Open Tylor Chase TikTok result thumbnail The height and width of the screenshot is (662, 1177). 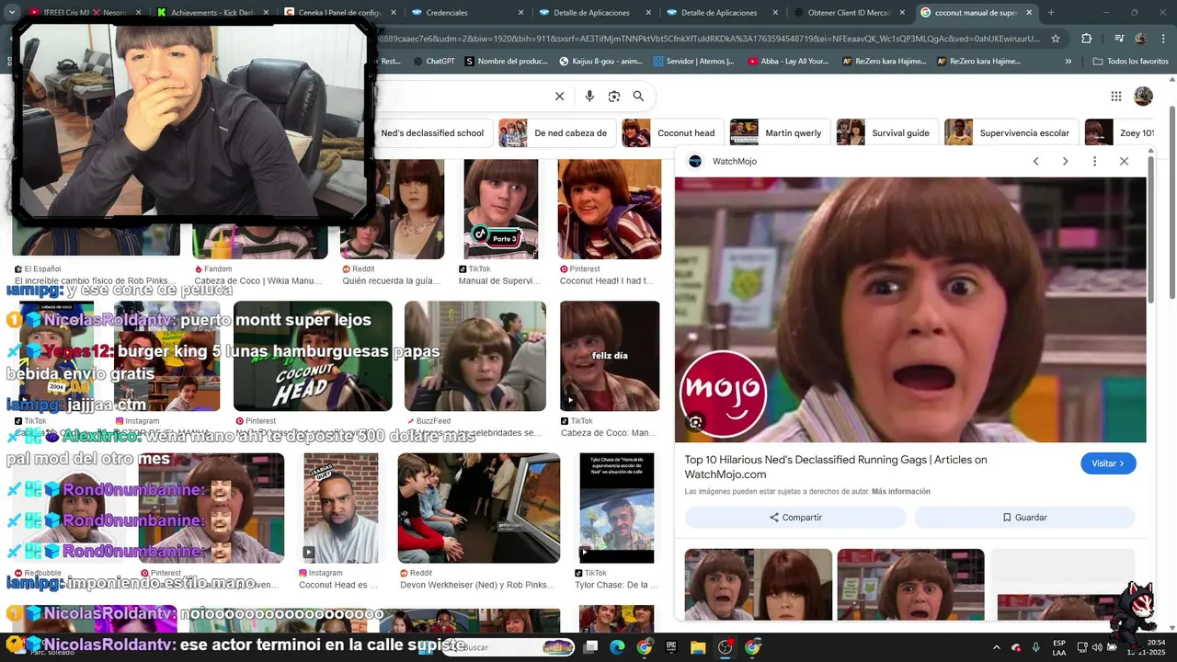(x=616, y=508)
